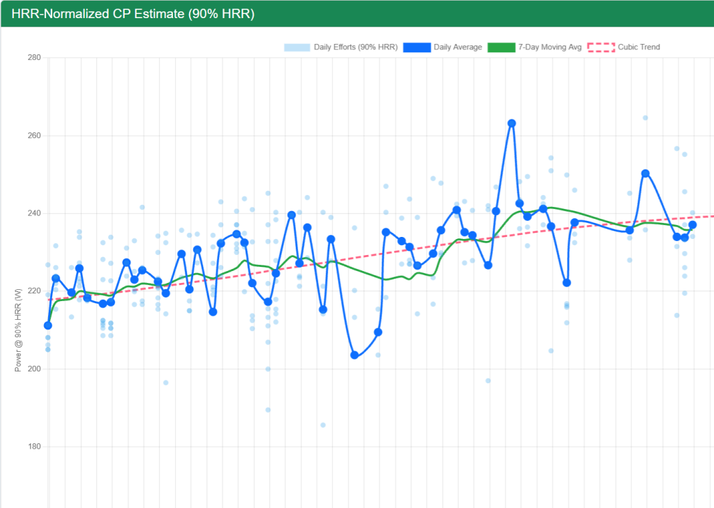The height and width of the screenshot is (508, 714).
Task: Click the red dashed Cubic Trend legend swatch
Action: click(602, 47)
